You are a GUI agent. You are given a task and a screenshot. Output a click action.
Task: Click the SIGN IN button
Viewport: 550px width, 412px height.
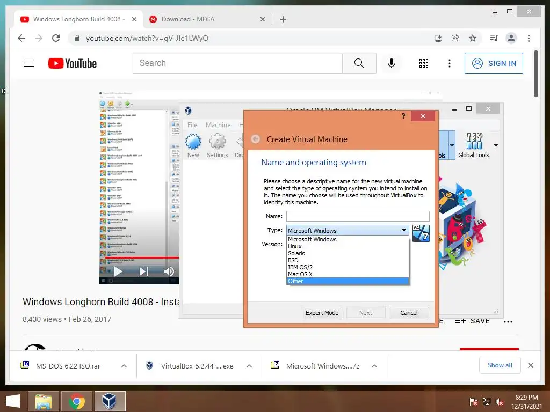494,63
